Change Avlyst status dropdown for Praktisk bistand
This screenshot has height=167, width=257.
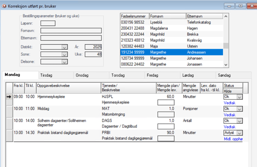[239, 133]
